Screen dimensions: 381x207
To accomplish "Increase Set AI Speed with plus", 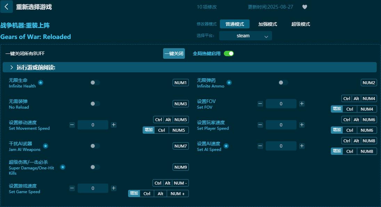I will 302,146.
